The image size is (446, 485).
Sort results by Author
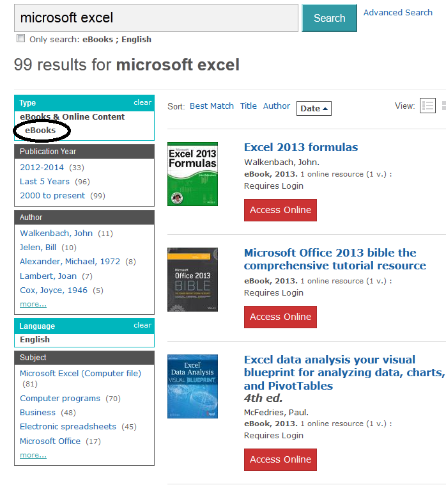coord(277,106)
